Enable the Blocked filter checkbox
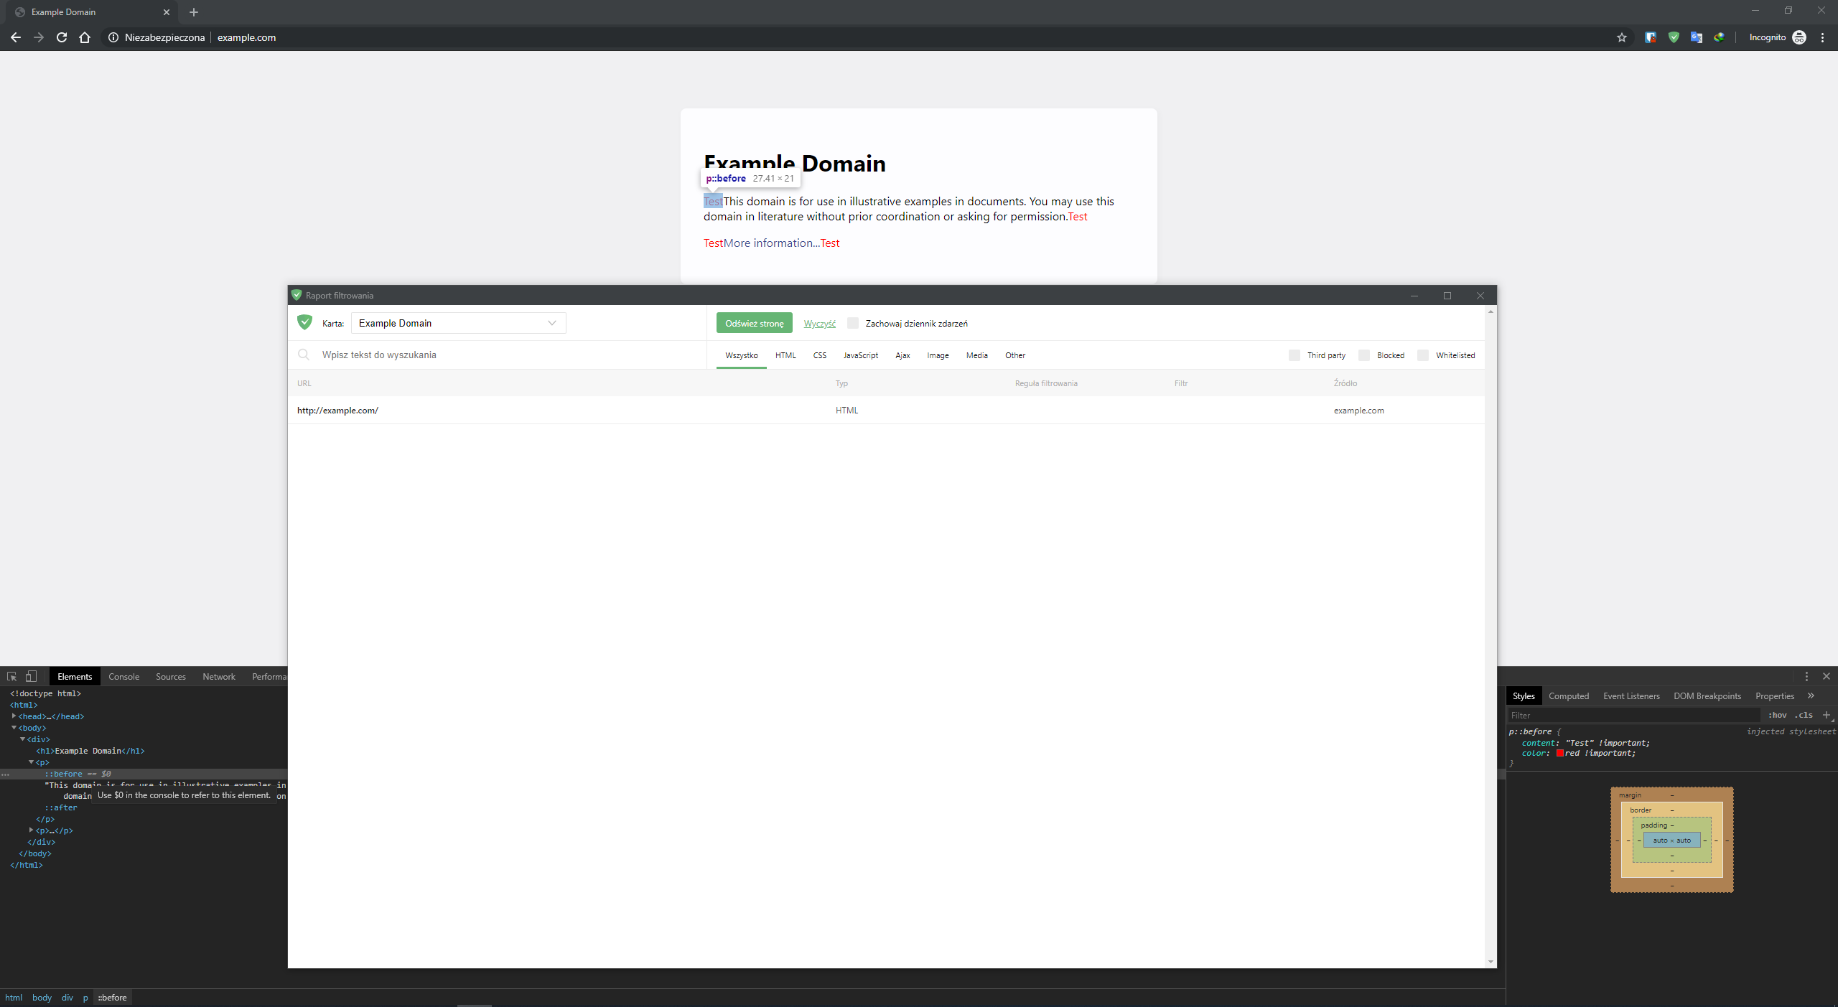The width and height of the screenshot is (1838, 1007). (x=1364, y=355)
